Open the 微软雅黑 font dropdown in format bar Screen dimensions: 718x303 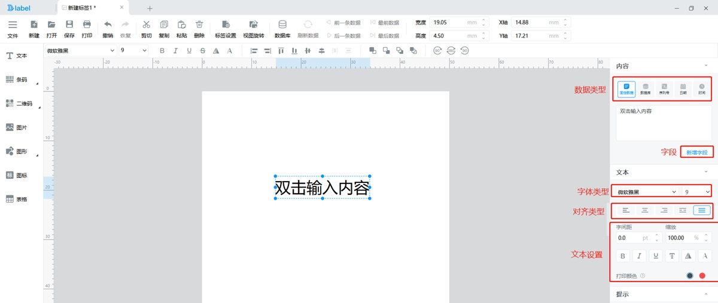tap(80, 51)
